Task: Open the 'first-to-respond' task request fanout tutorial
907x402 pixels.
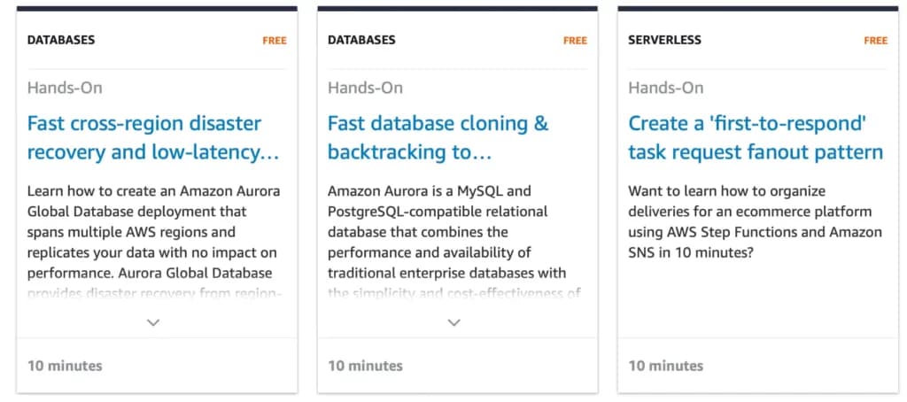Action: click(x=755, y=137)
